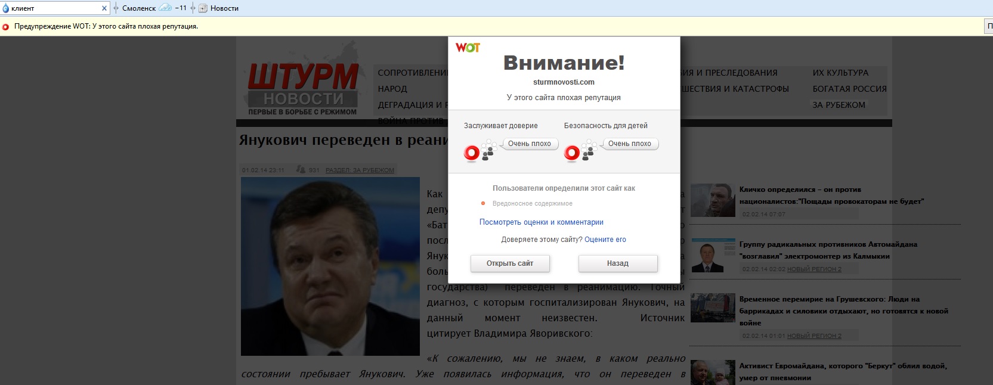Image resolution: width=993 pixels, height=385 pixels.
Task: Click the sturmnovosti.com domain text
Action: (x=564, y=82)
